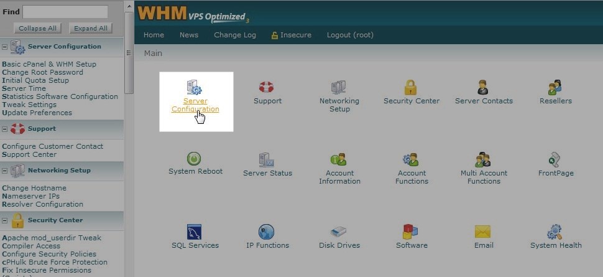Open Statistics Software Configuration link
603x277 pixels.
pos(60,96)
